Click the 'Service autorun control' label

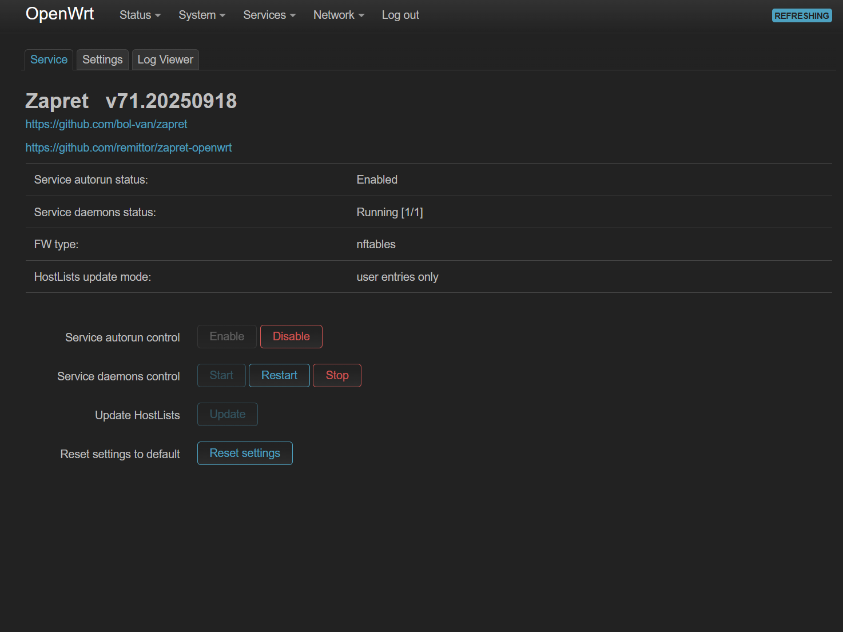(x=122, y=337)
